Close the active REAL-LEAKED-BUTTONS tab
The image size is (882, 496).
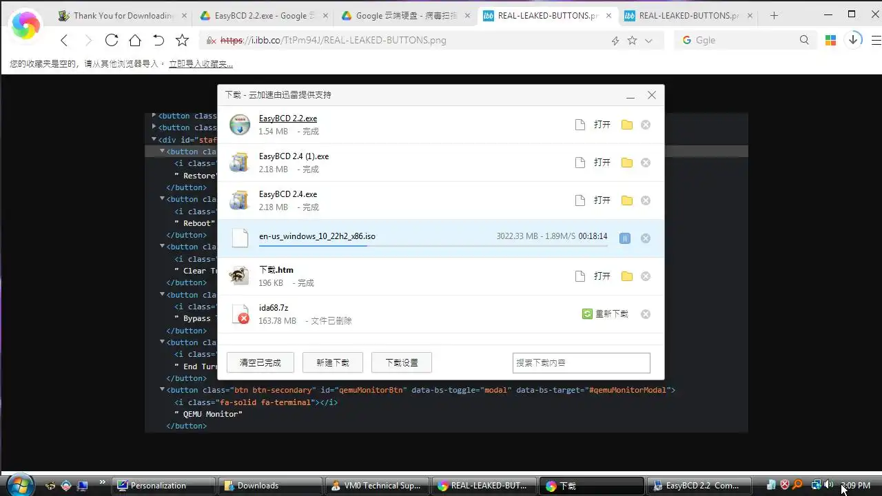click(607, 16)
